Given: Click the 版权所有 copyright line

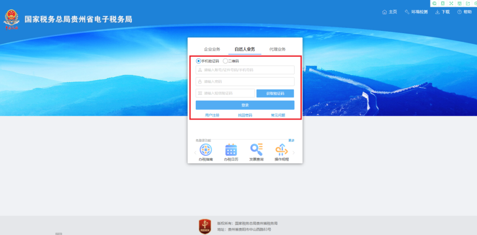Looking at the screenshot, I should [x=247, y=224].
